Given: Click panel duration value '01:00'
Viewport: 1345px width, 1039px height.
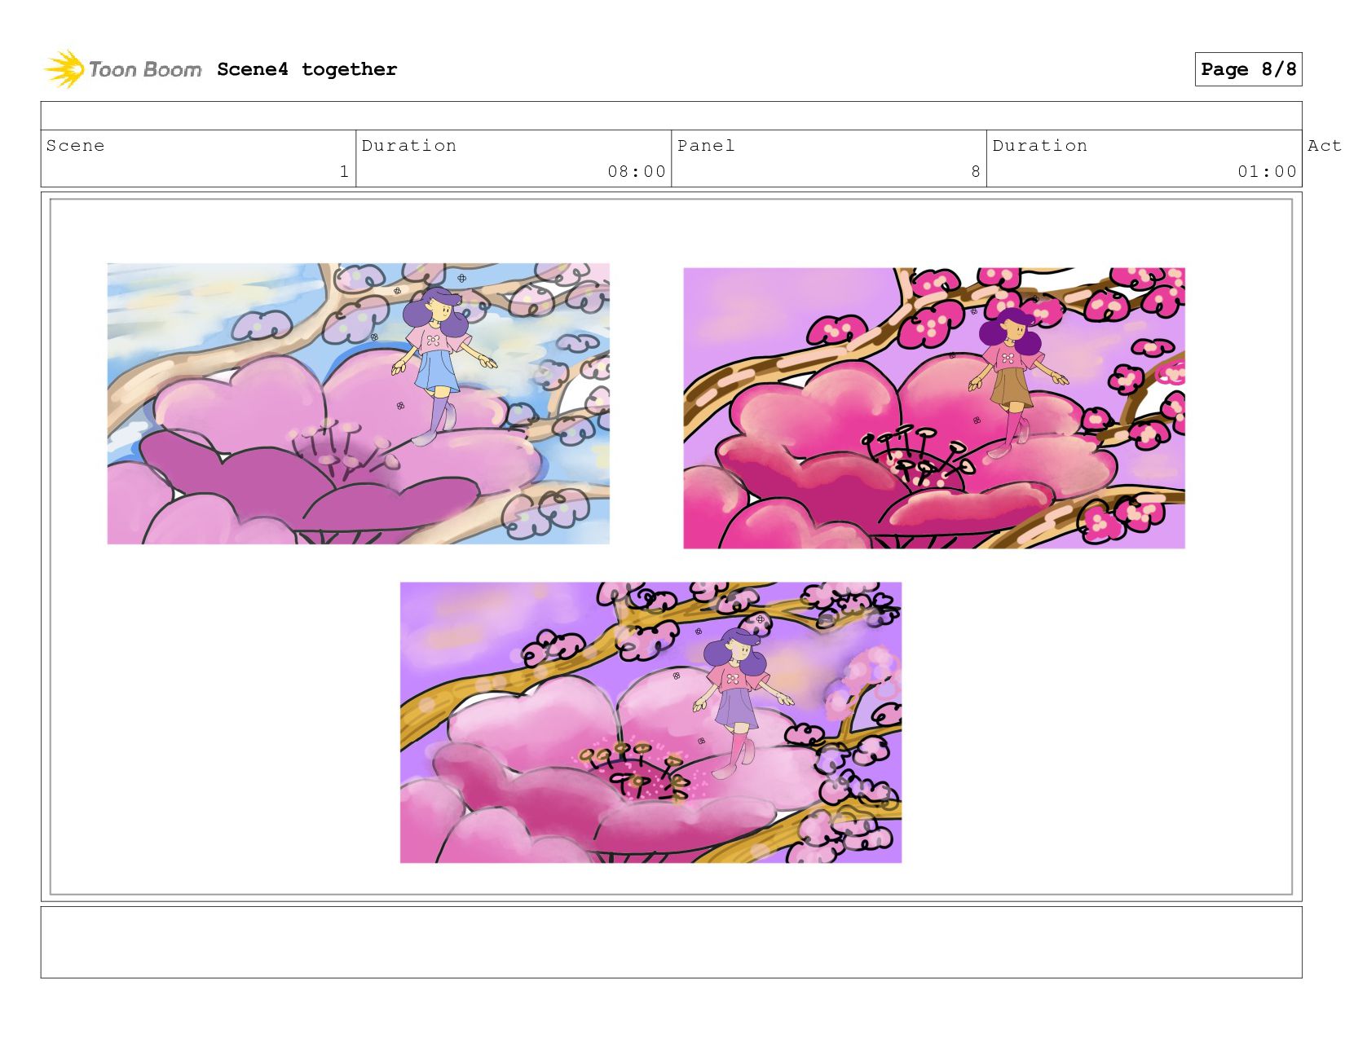Looking at the screenshot, I should click(x=1267, y=171).
